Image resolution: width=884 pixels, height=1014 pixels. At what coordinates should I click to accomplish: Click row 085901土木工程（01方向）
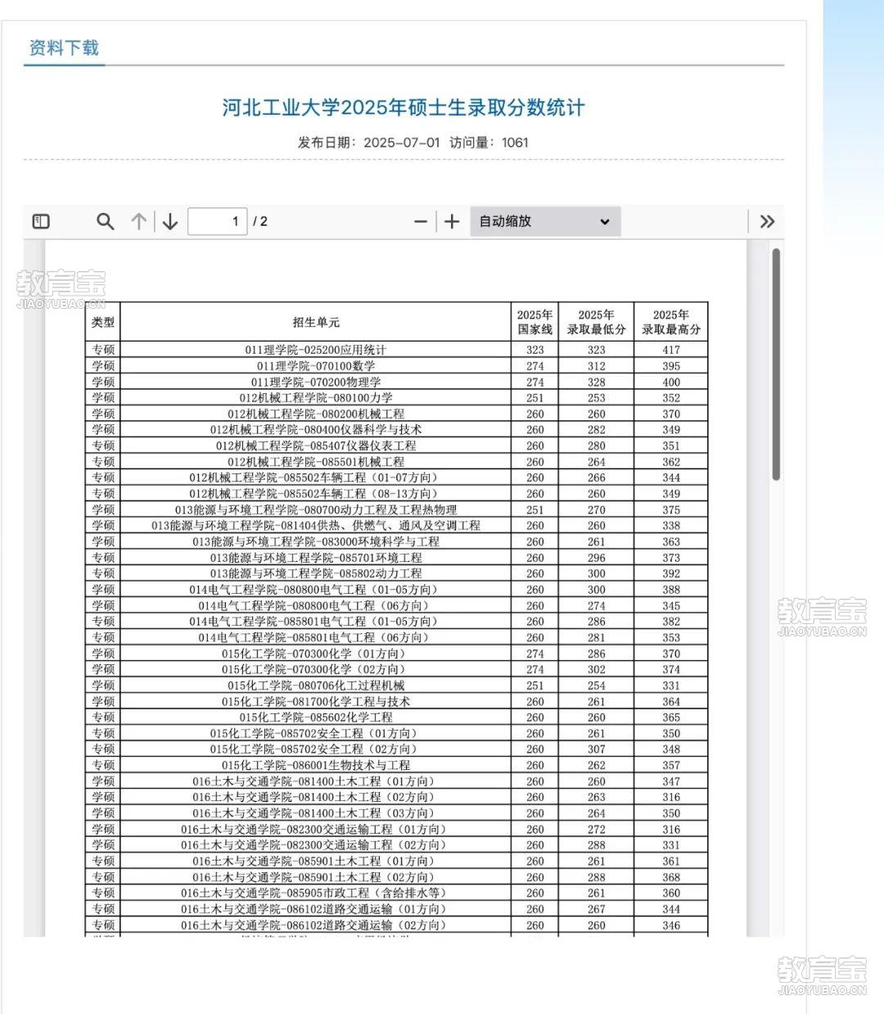tap(396, 861)
